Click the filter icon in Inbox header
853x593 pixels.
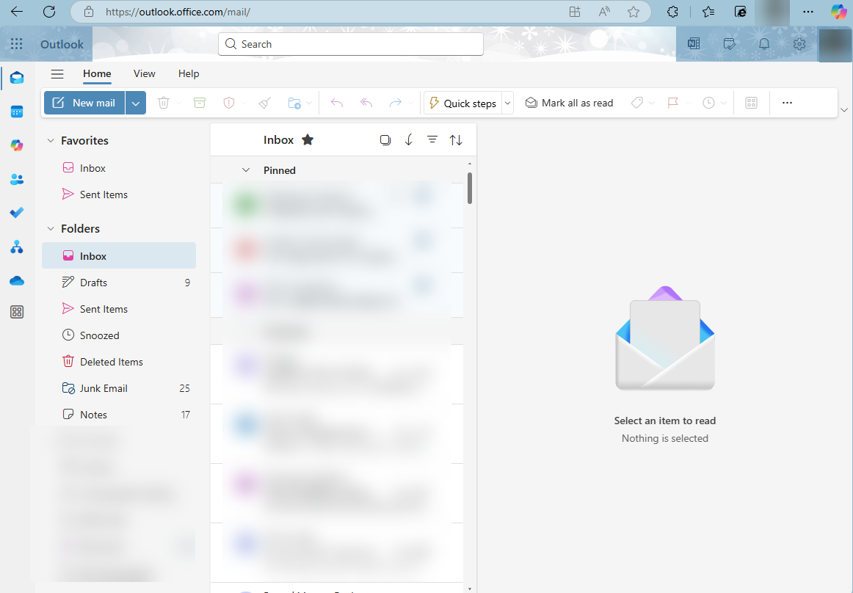point(432,139)
